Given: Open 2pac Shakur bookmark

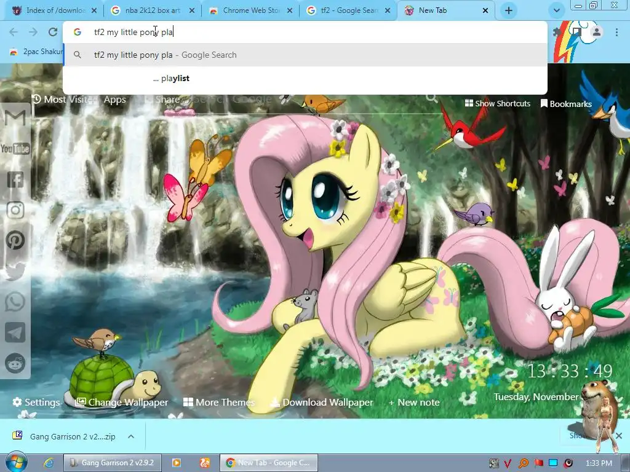Looking at the screenshot, I should tap(37, 52).
